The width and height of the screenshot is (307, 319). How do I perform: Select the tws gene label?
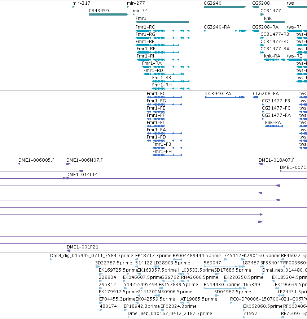(290, 3)
